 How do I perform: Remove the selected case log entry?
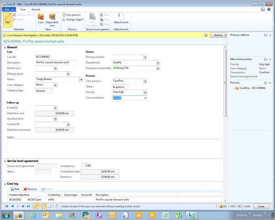pyautogui.click(x=30, y=189)
